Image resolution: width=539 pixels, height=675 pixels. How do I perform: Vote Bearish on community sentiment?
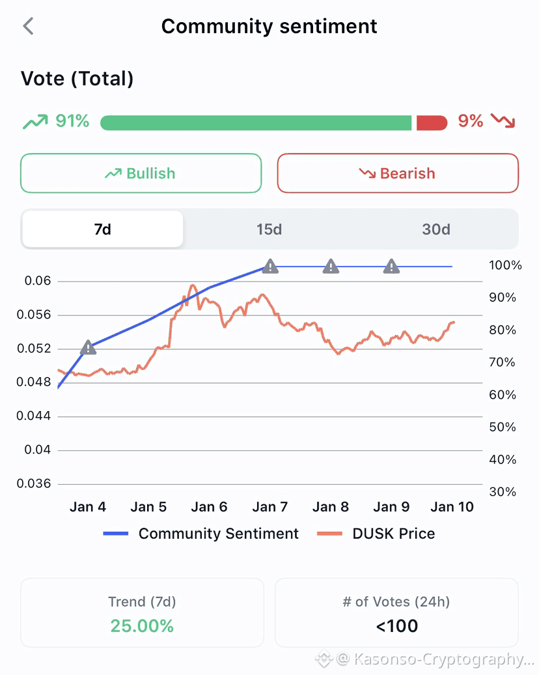click(x=398, y=173)
